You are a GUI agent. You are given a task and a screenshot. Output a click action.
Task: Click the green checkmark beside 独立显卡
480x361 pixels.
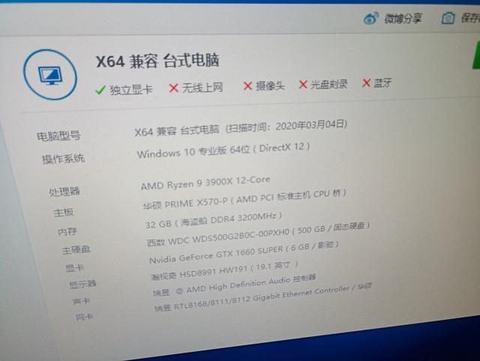[100, 90]
